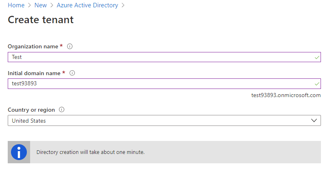Click the dropdown arrow next to United States

[314, 121]
